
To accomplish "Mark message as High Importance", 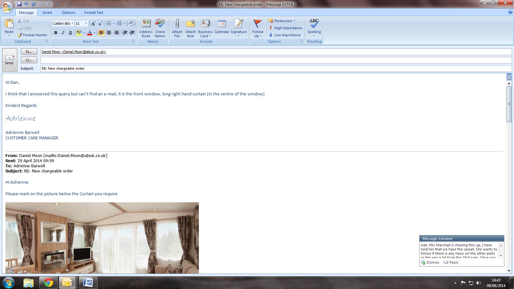I will point(285,28).
